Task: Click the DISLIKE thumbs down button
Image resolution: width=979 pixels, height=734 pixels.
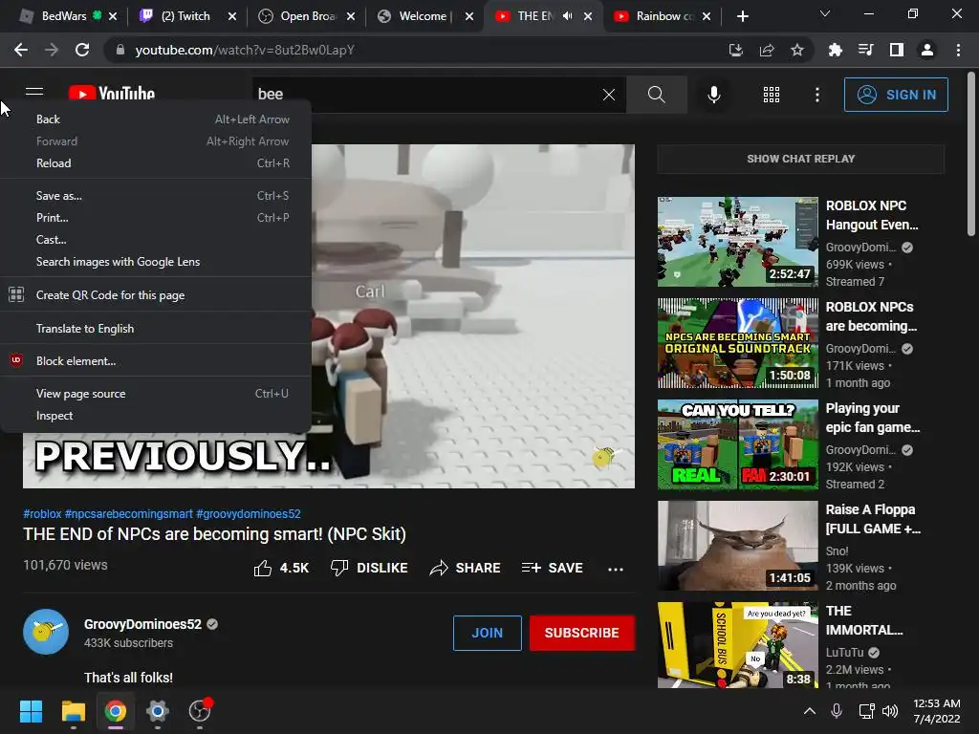Action: point(369,568)
